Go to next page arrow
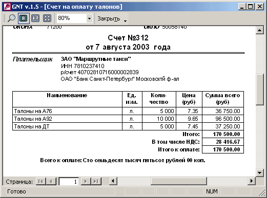267x198 pixels. tap(86, 181)
